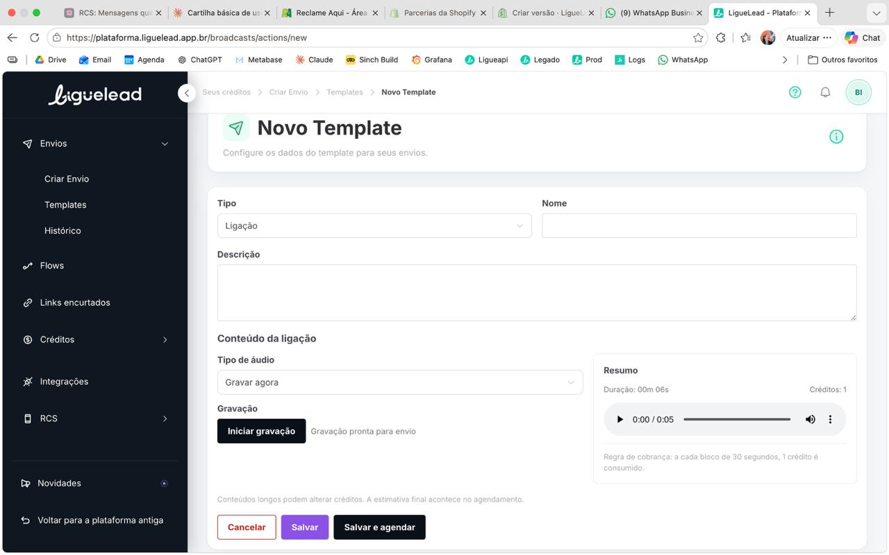Open the Copilot Chat button

(862, 37)
